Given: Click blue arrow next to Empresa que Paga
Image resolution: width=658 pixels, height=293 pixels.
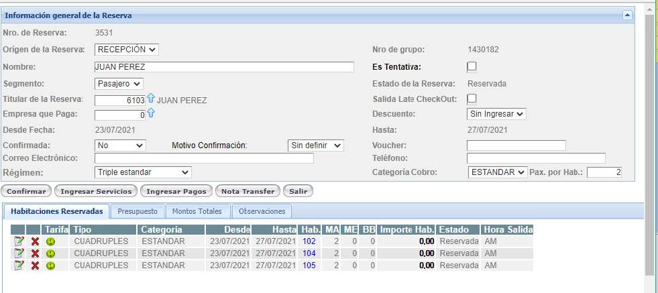Looking at the screenshot, I should click(150, 113).
